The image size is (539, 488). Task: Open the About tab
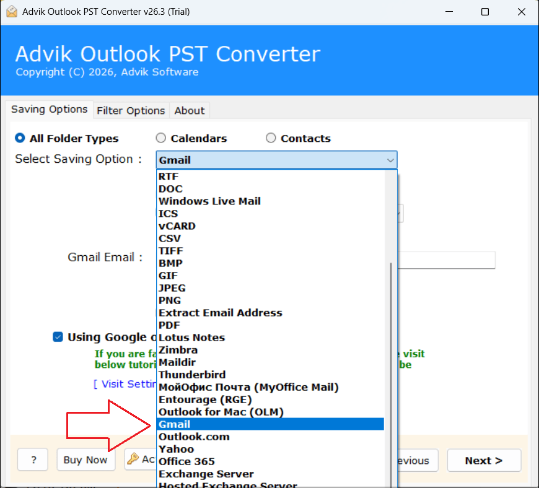point(190,111)
